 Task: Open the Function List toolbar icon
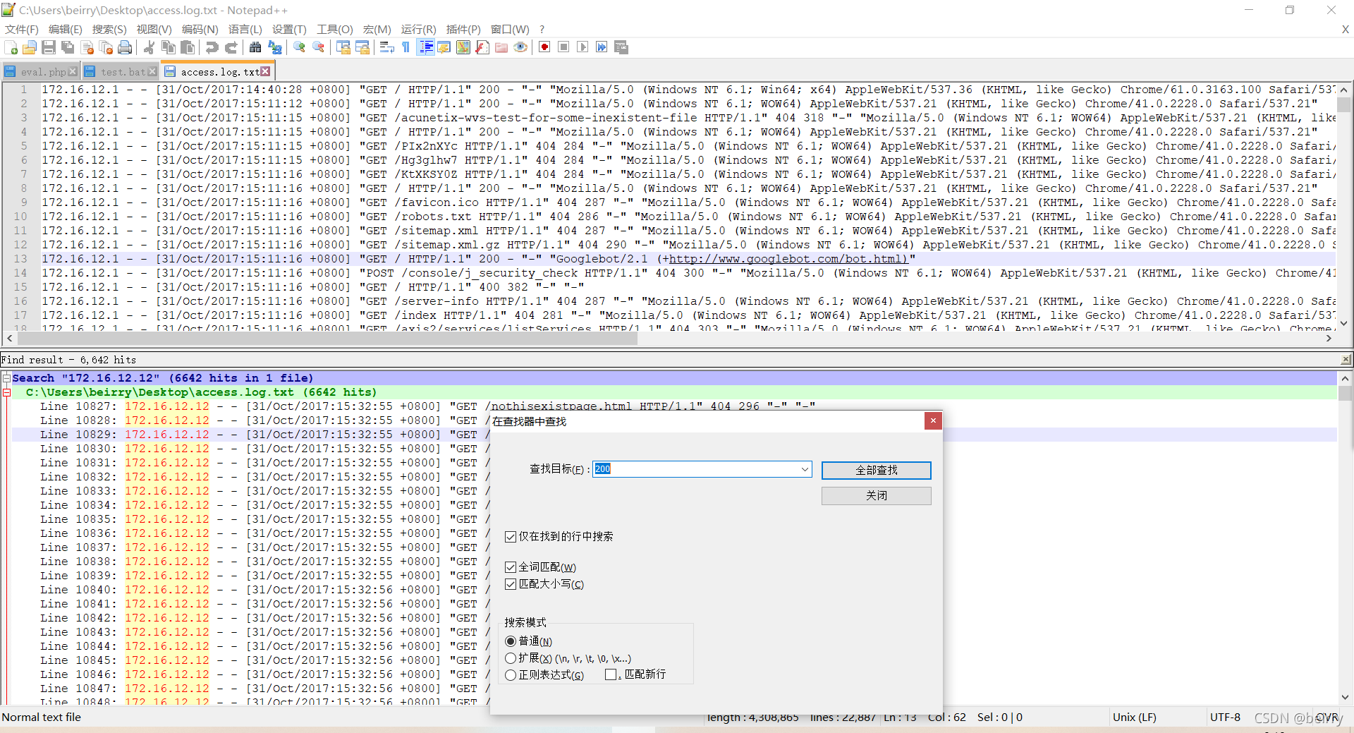[482, 47]
